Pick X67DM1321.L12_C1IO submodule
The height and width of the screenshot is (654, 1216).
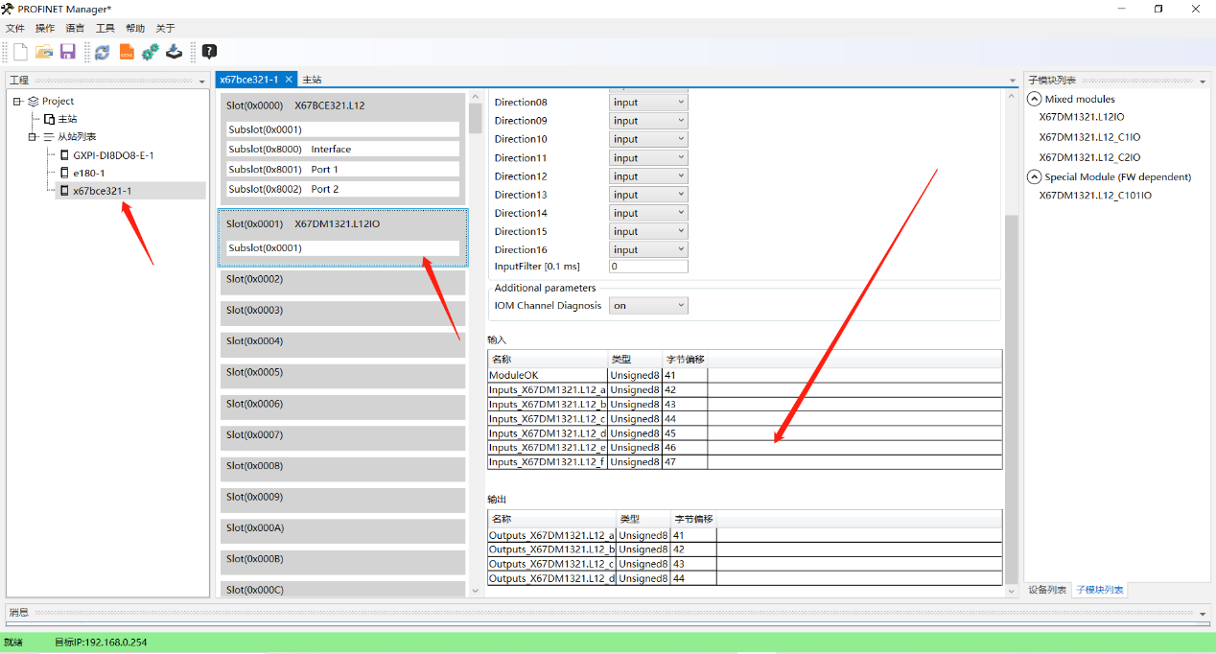coord(1089,137)
